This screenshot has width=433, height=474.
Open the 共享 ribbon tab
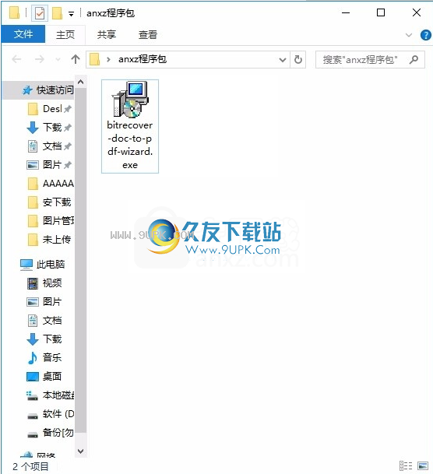point(107,35)
